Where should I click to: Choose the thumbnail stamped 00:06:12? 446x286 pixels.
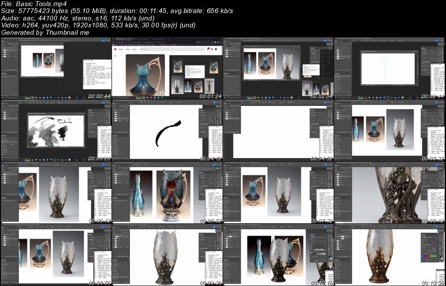tap(56, 193)
